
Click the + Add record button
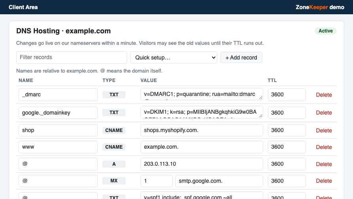click(241, 57)
